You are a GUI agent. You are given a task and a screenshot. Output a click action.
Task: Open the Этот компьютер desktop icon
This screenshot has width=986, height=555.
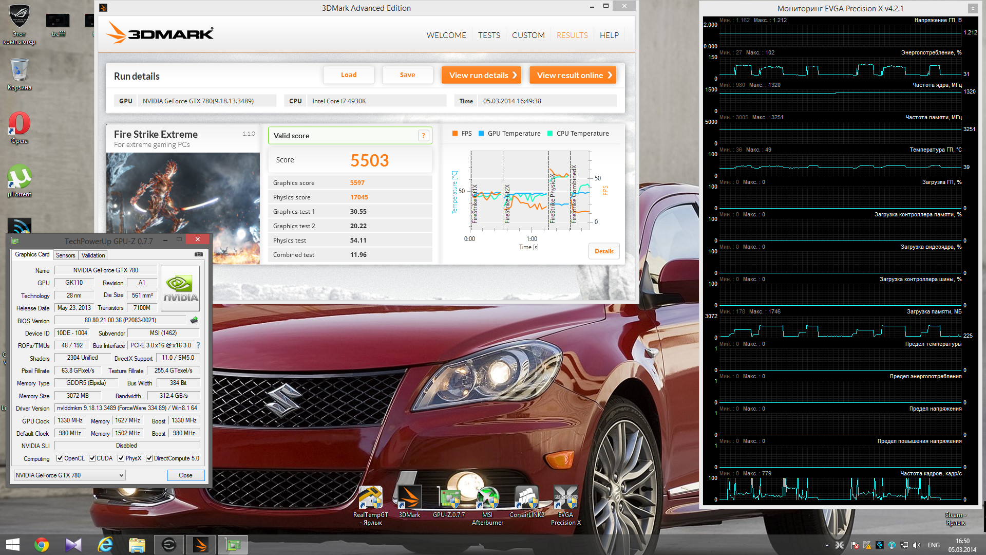pyautogui.click(x=19, y=24)
